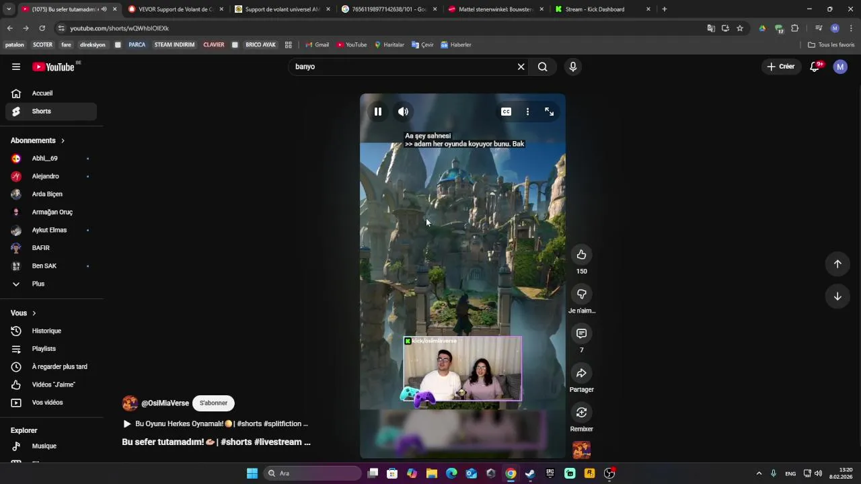Viewport: 861px width, 484px height.
Task: Open a new browser tab
Action: click(664, 9)
